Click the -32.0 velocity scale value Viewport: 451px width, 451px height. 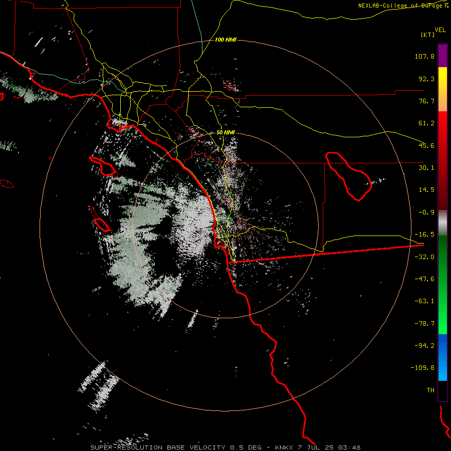pyautogui.click(x=424, y=257)
